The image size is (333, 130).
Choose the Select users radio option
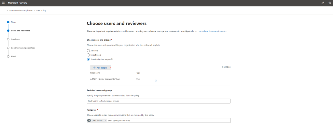click(88, 55)
